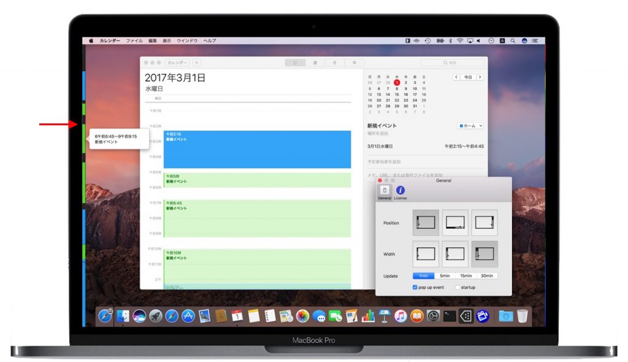Open the ホーム calendar dropdown
The image size is (628, 362).
point(470,126)
